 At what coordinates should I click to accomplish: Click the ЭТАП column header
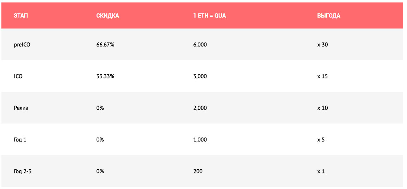[x=21, y=15]
